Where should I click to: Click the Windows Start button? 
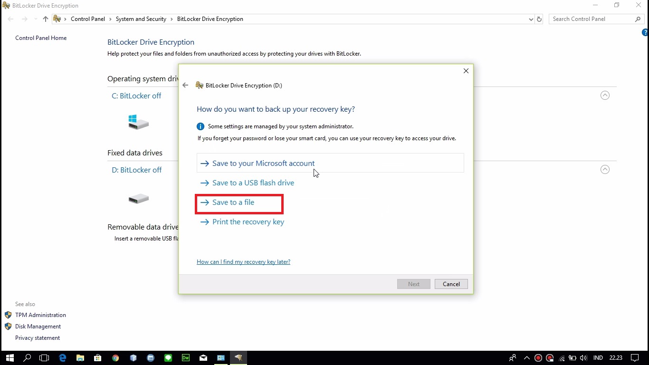pyautogui.click(x=10, y=358)
